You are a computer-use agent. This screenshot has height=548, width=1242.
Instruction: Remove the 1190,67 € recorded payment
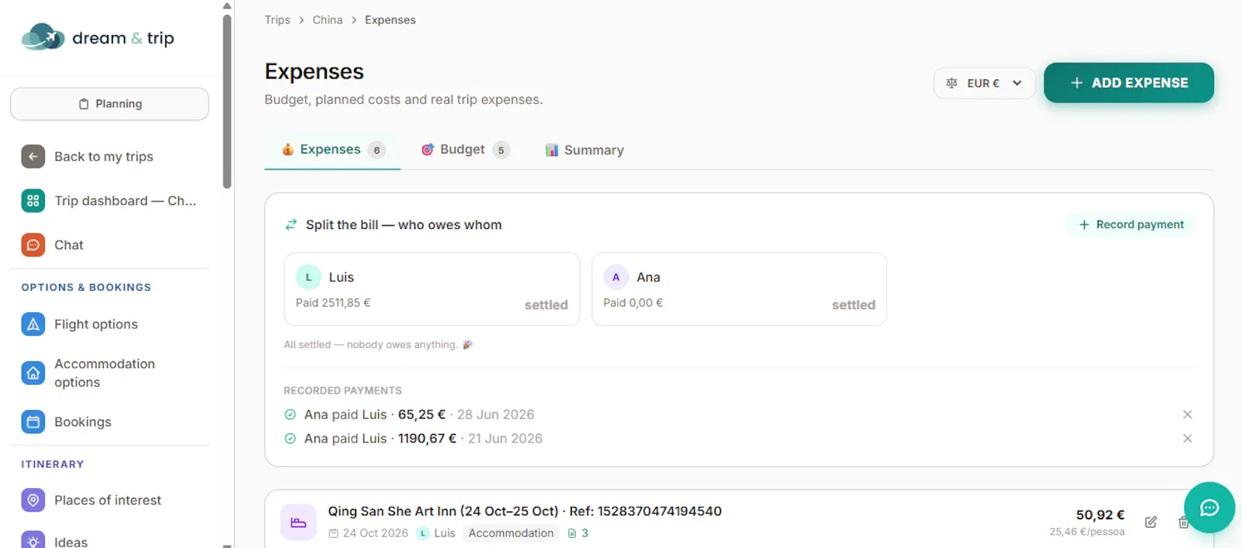click(x=1187, y=439)
